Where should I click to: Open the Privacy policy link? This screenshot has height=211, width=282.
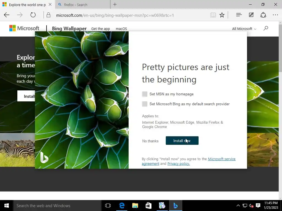point(178,164)
